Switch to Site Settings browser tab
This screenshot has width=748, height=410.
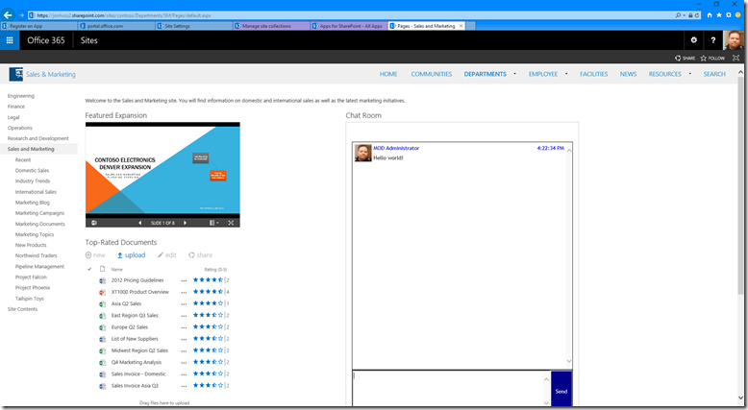pyautogui.click(x=193, y=26)
